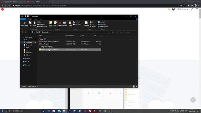Switch to the View ribbon tab
This screenshot has width=201, height=113.
[41, 19]
